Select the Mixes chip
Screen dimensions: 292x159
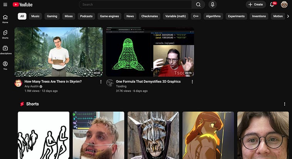coord(69,16)
